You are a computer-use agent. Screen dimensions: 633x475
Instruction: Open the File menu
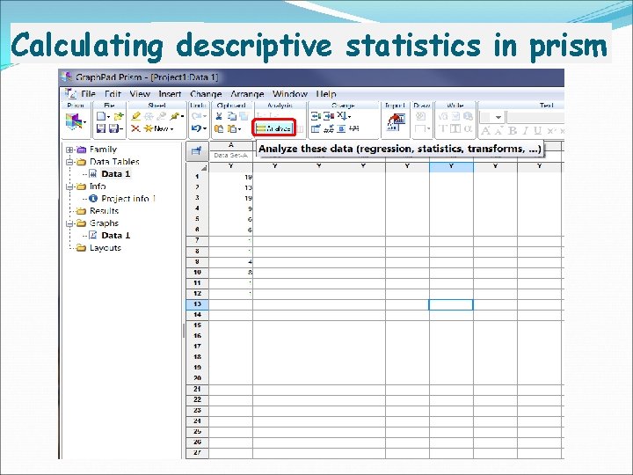[88, 94]
